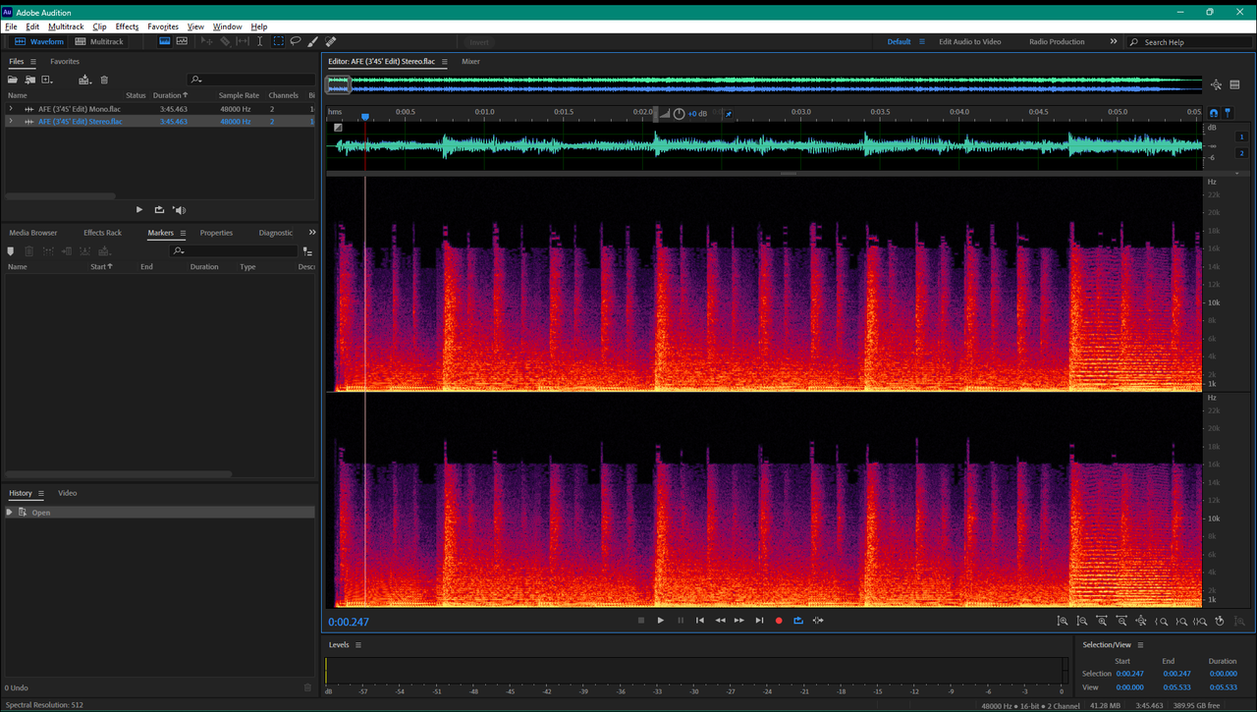Click the Stop button in transport

click(641, 621)
